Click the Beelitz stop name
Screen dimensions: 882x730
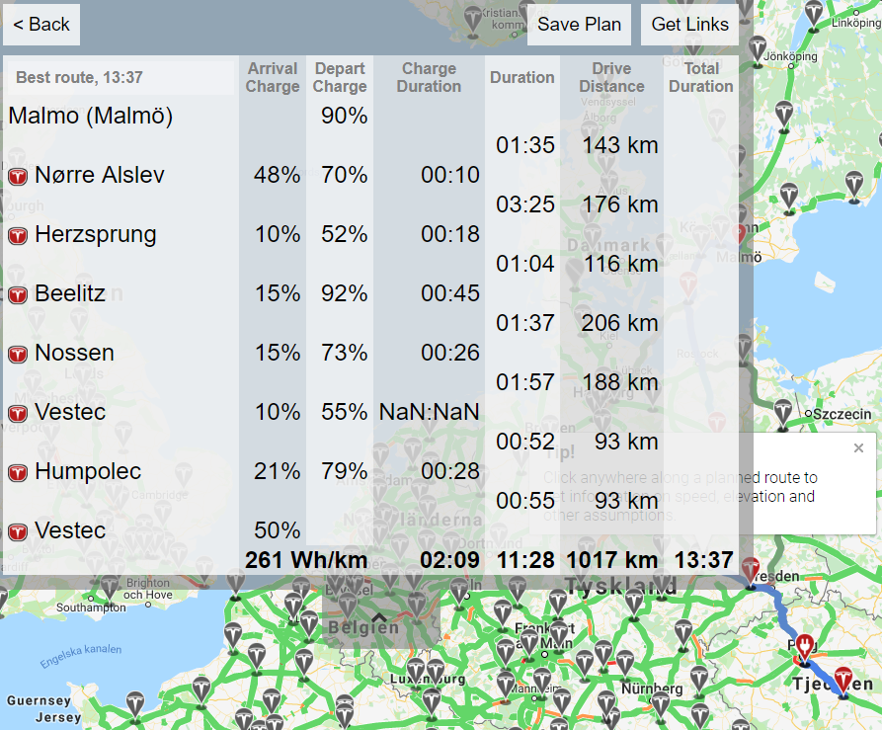[70, 293]
